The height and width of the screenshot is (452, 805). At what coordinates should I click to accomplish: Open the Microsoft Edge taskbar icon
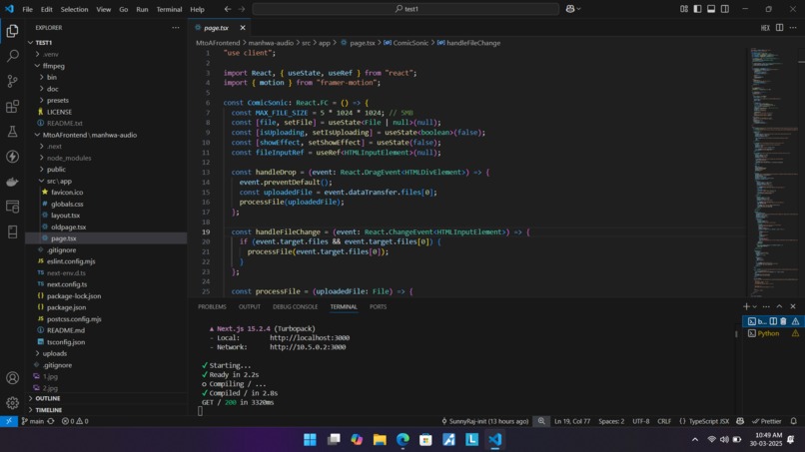point(403,440)
